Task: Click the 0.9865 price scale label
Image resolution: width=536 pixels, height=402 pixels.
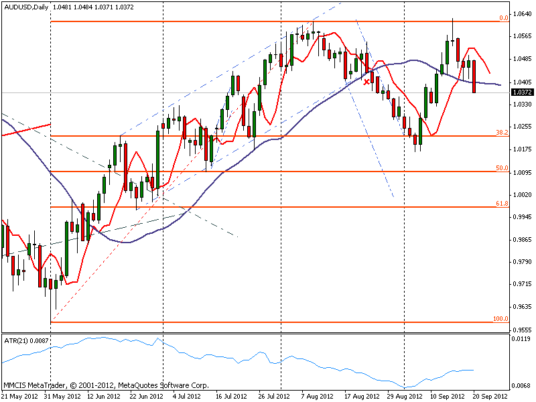Action: pos(523,240)
